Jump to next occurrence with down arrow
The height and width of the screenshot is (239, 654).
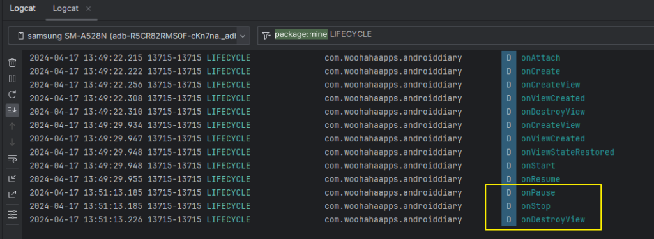pos(12,142)
